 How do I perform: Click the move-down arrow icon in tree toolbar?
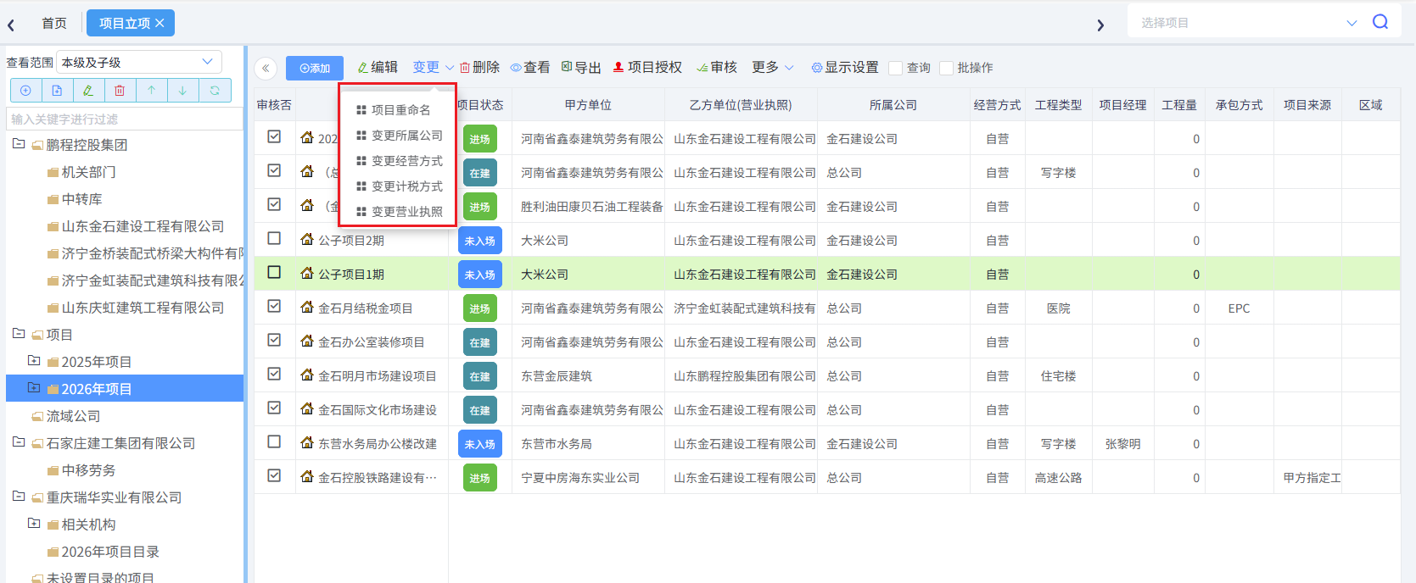[182, 91]
